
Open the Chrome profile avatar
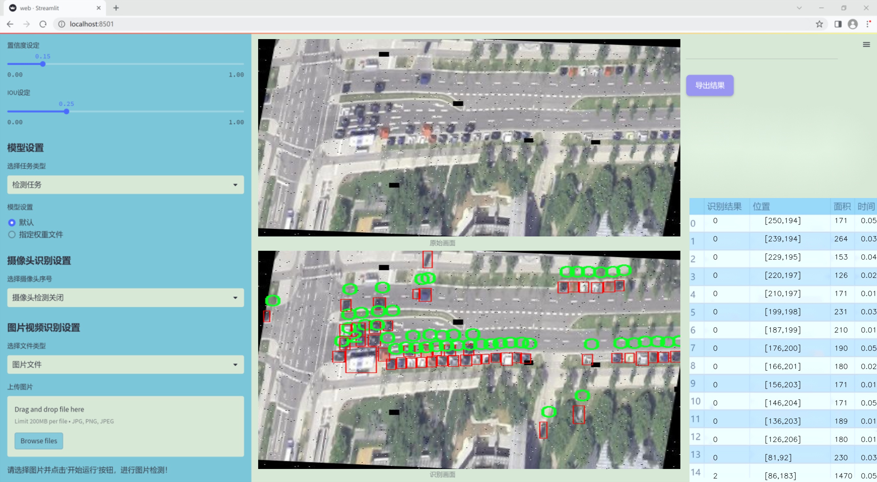[x=853, y=24]
